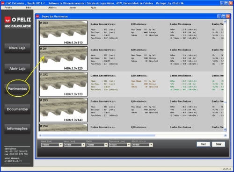Open the Pavimentos section in sidebar

17,89
